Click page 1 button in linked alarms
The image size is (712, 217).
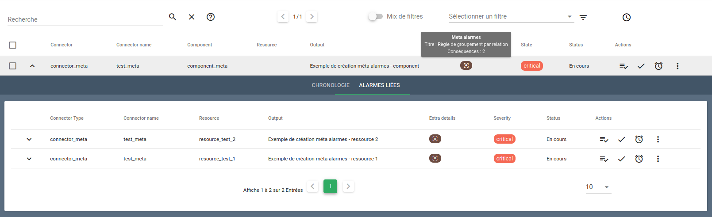click(x=330, y=186)
